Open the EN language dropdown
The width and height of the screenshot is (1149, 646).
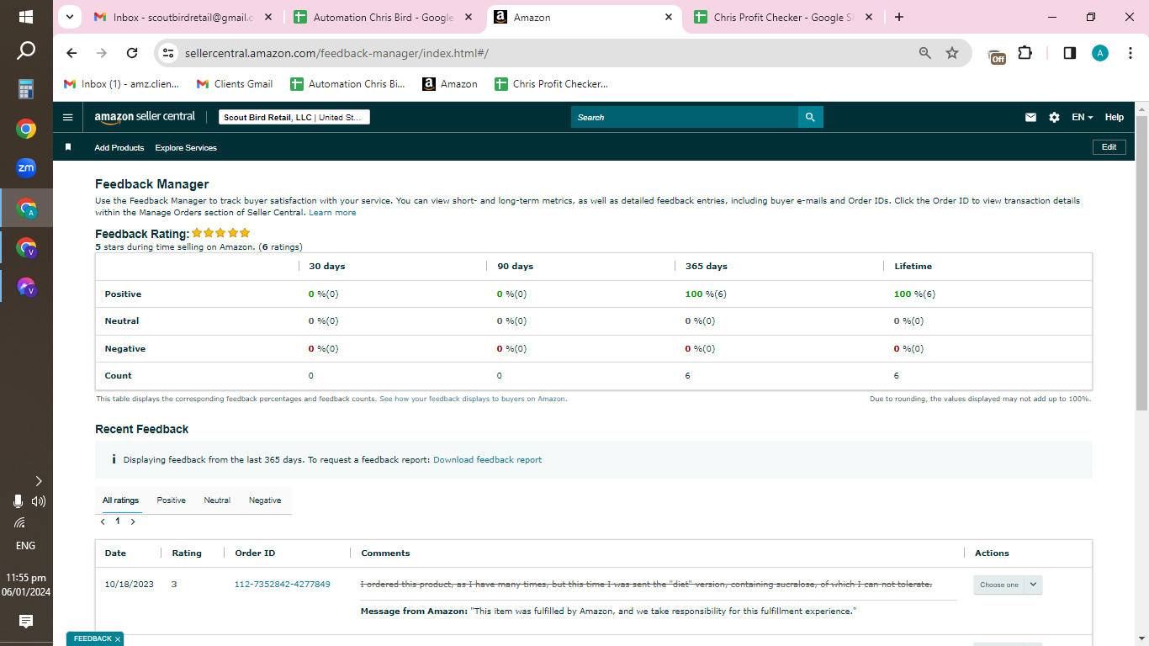[1083, 118]
